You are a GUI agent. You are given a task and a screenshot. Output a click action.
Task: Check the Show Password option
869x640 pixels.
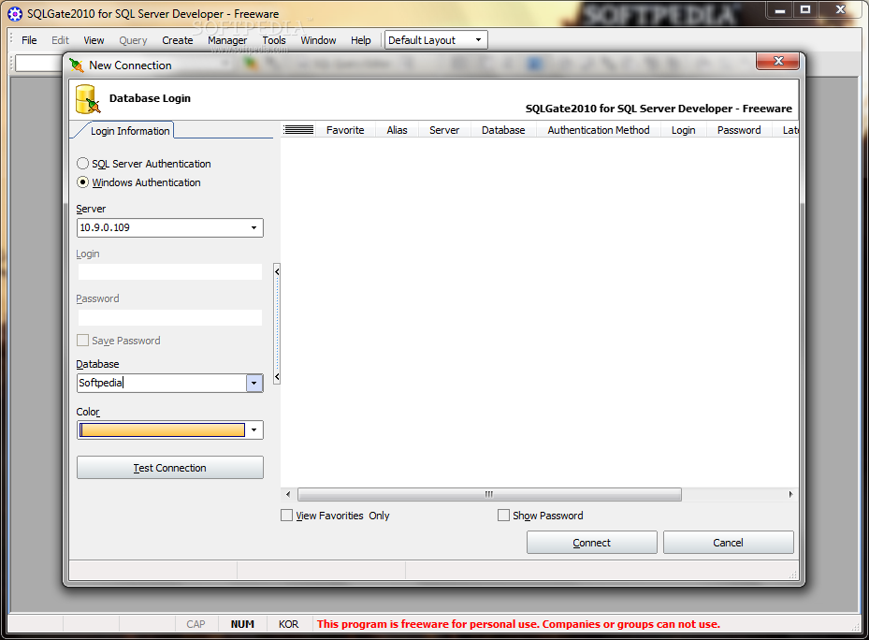(x=503, y=516)
